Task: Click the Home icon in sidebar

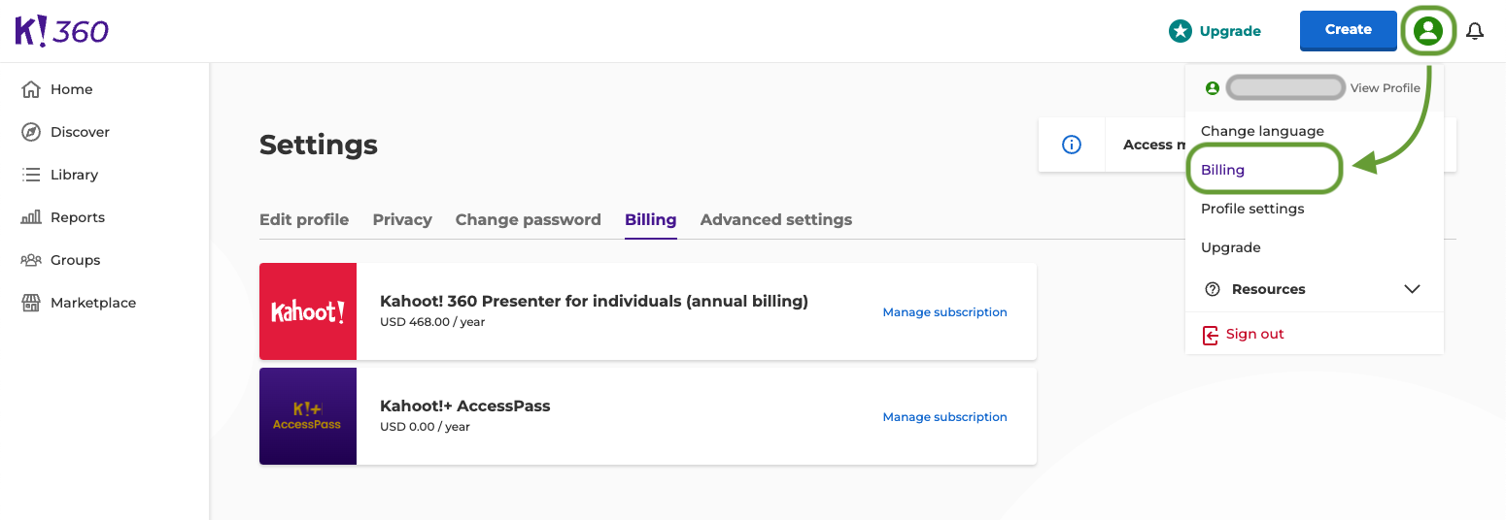Action: [x=31, y=89]
